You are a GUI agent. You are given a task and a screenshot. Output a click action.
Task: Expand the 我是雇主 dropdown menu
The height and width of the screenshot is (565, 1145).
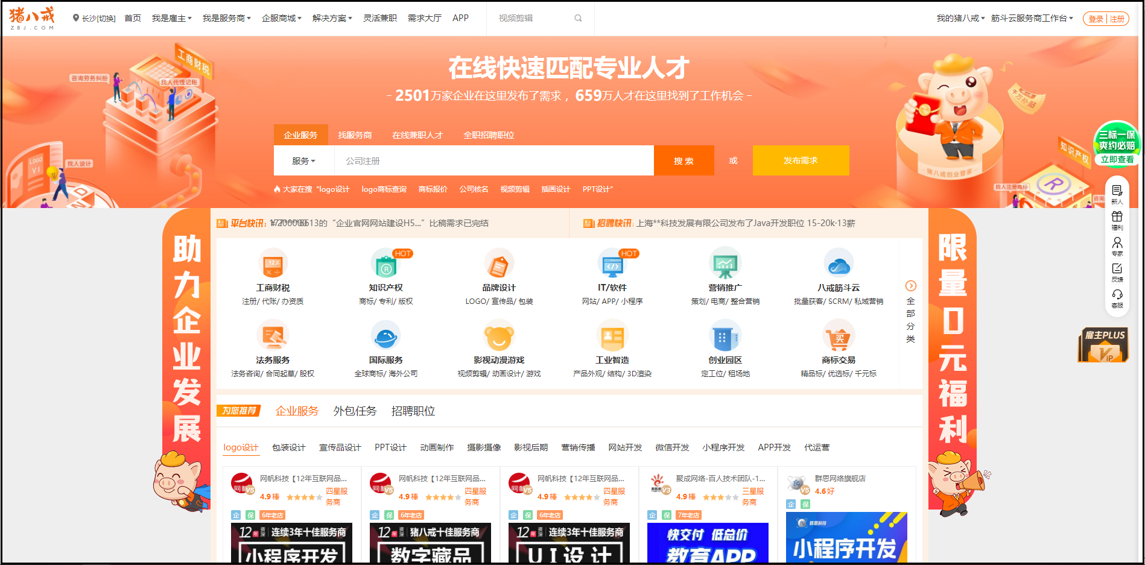coord(172,18)
